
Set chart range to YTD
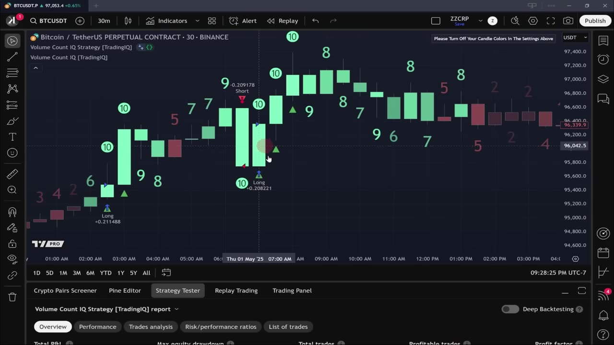click(x=106, y=273)
